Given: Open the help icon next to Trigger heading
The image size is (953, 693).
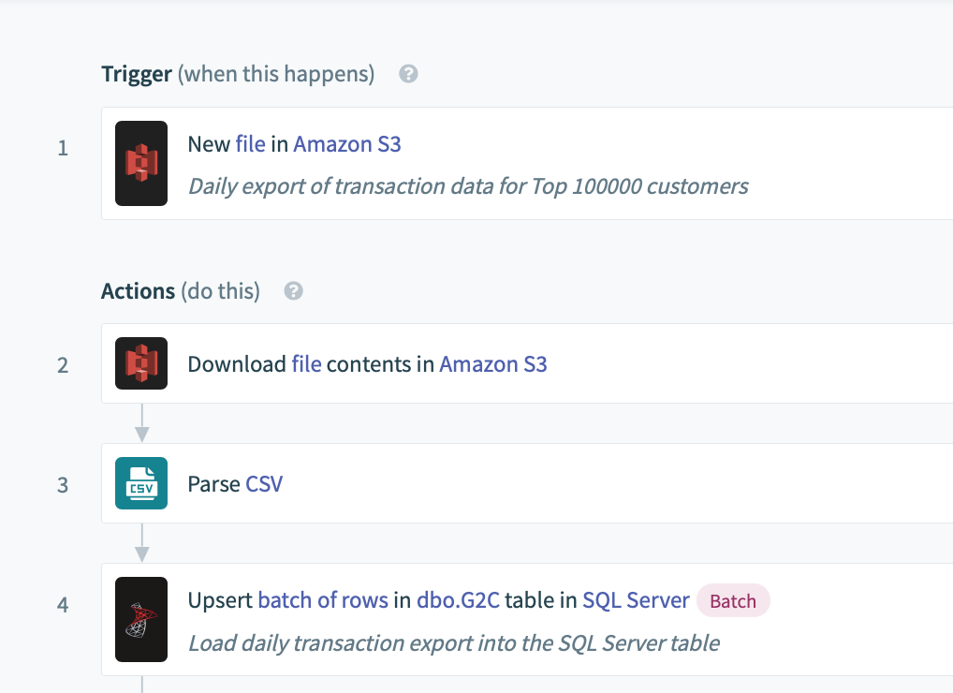Looking at the screenshot, I should coord(408,74).
